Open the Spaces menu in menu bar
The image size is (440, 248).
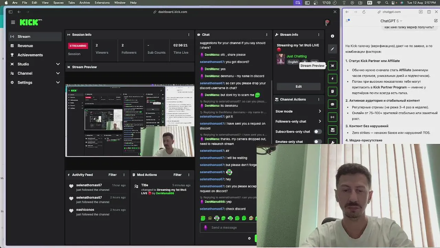58,3
